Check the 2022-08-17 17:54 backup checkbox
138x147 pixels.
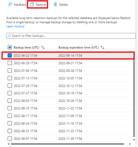10,116
